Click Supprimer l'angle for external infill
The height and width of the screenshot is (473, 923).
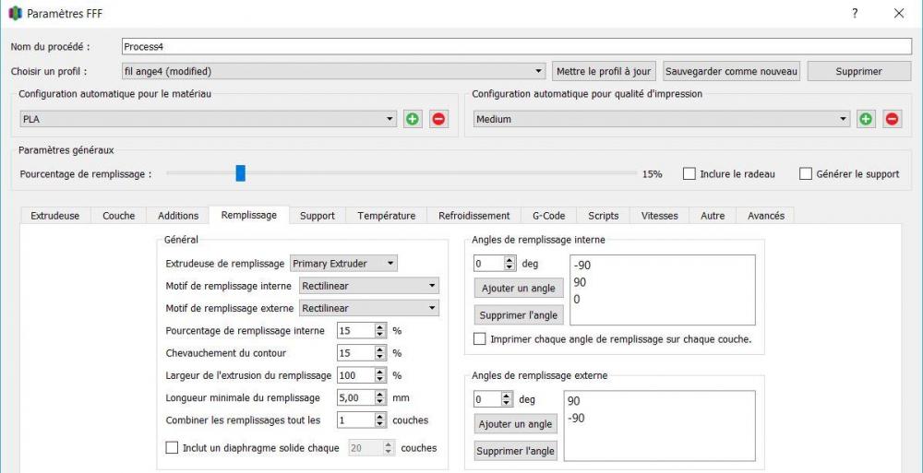tap(515, 451)
